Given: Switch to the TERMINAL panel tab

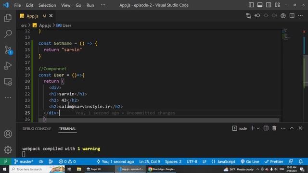Looking at the screenshot, I should coord(67,129).
